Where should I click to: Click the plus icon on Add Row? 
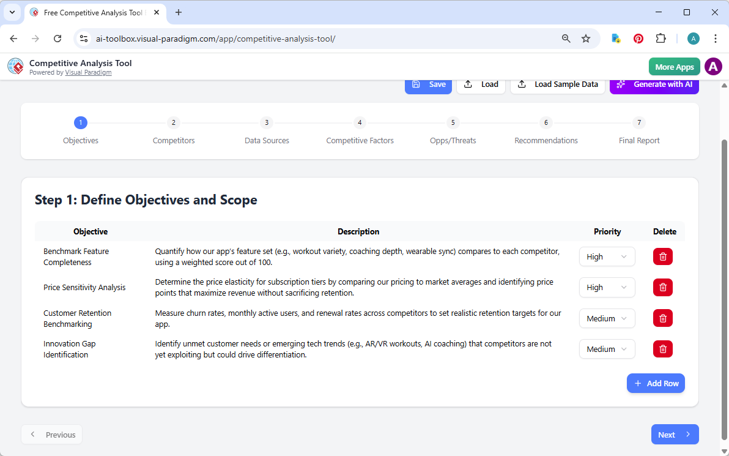[638, 383]
